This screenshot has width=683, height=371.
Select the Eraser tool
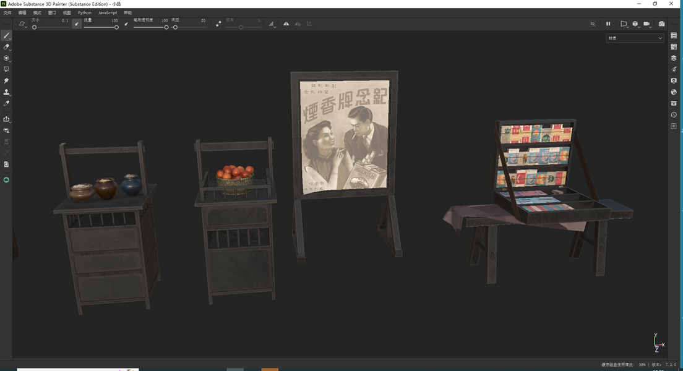pyautogui.click(x=7, y=47)
